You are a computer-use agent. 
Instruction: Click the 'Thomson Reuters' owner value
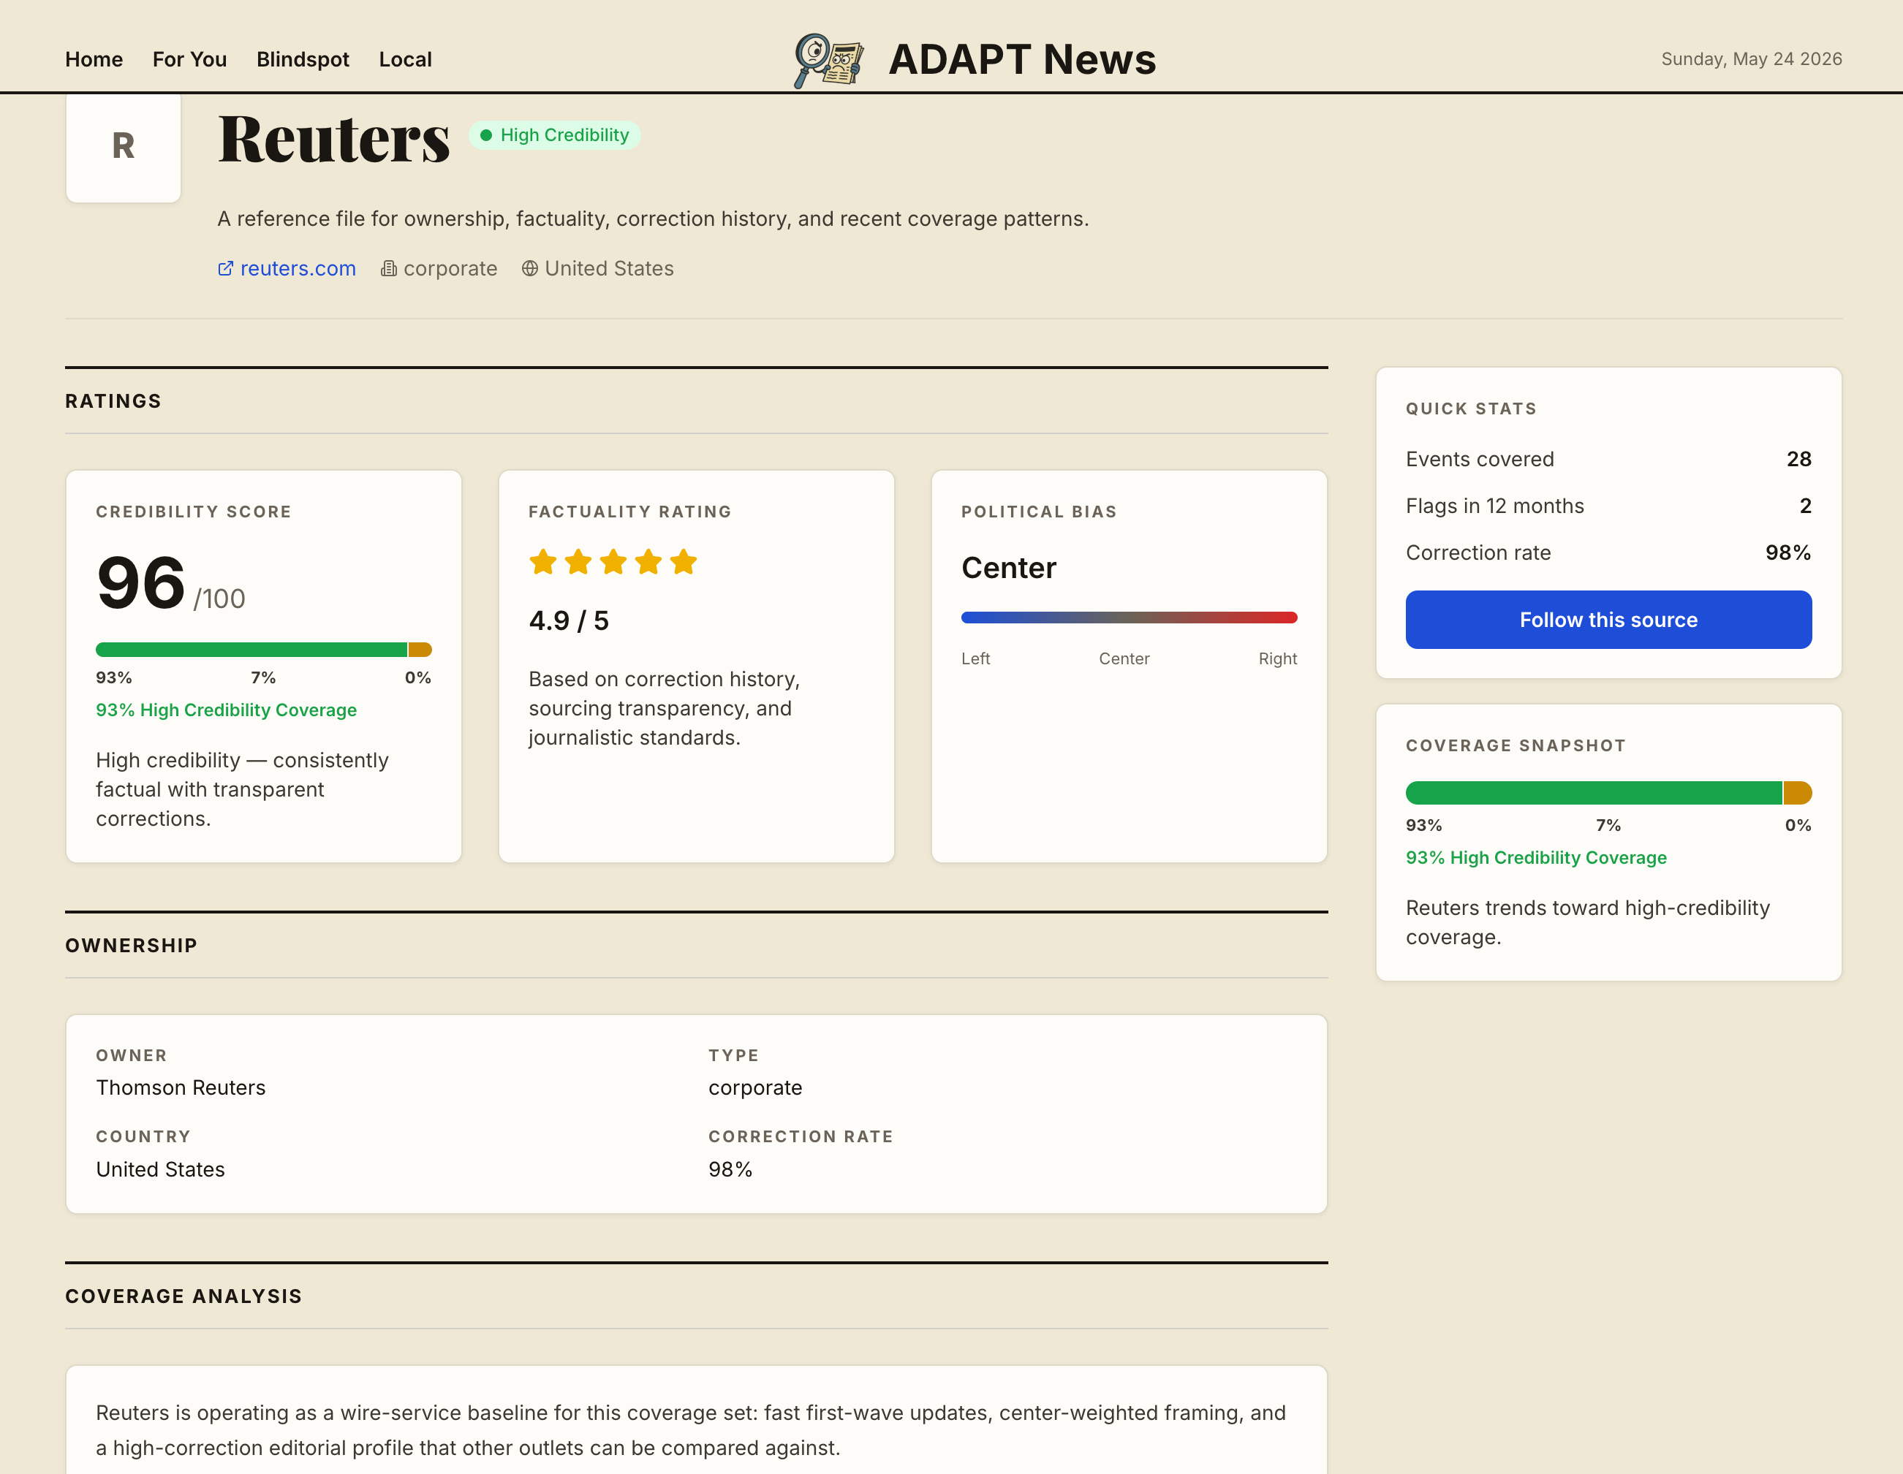click(181, 1087)
